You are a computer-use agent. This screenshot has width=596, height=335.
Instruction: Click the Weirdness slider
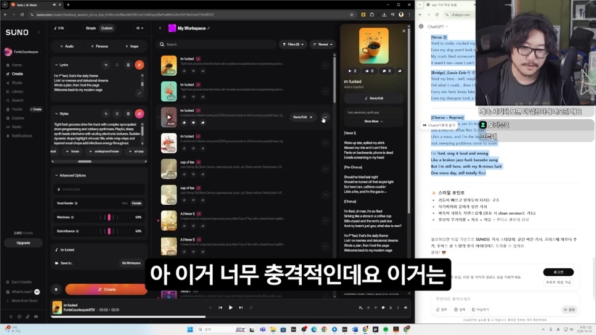(x=109, y=217)
